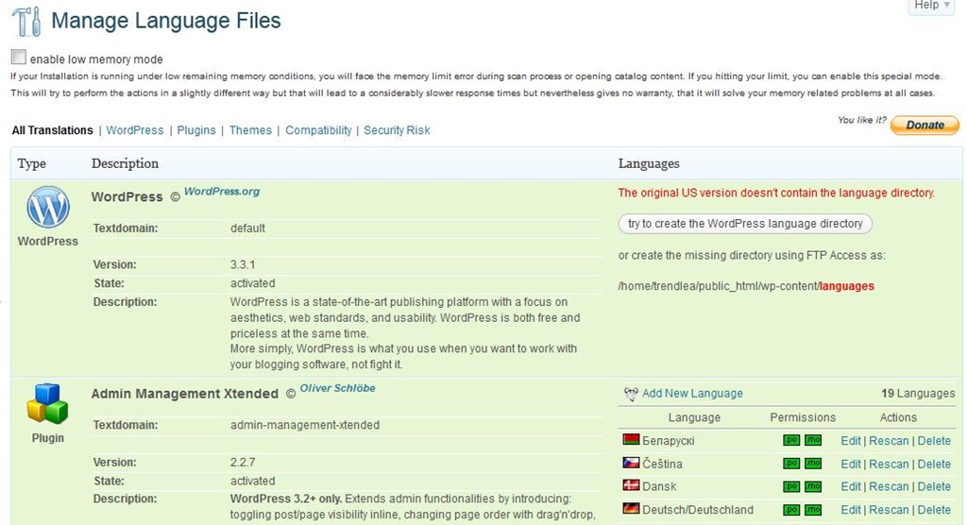Click the .mo permission badge for Čeština
This screenshot has width=967, height=525.
pos(813,464)
